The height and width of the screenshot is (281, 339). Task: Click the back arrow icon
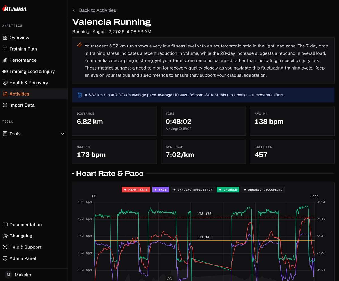75,10
